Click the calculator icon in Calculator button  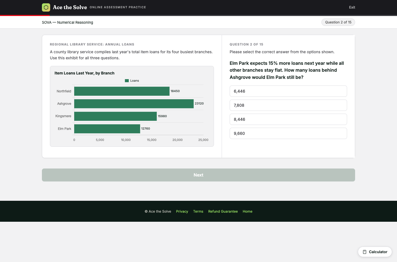tap(364, 252)
